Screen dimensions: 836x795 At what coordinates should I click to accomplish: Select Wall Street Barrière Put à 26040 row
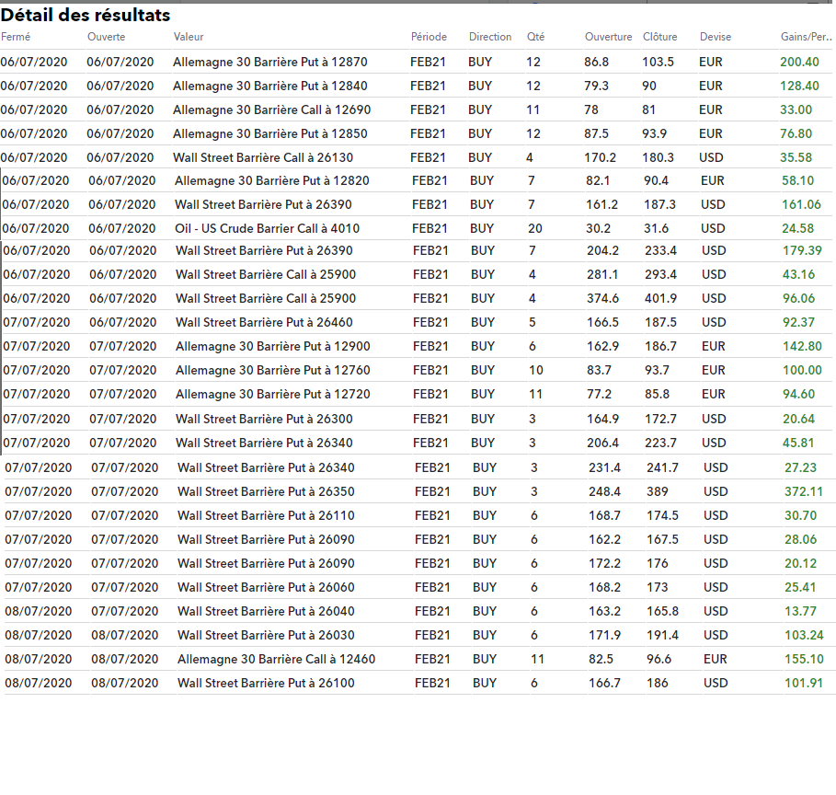point(418,612)
